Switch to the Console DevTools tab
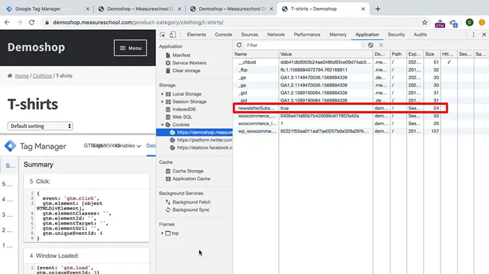 click(223, 35)
